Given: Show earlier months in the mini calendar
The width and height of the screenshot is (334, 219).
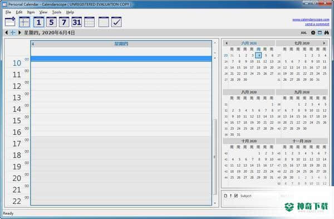Looking at the screenshot, I should pos(227,43).
